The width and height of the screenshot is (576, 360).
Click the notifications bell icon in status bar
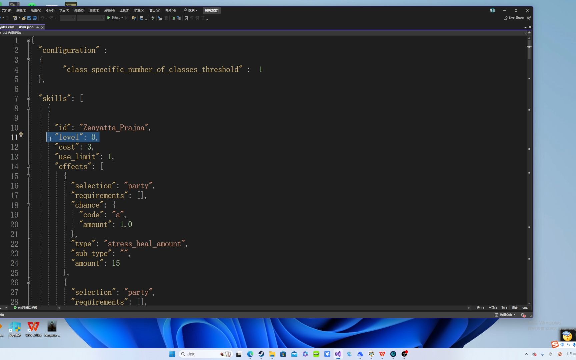point(523,315)
